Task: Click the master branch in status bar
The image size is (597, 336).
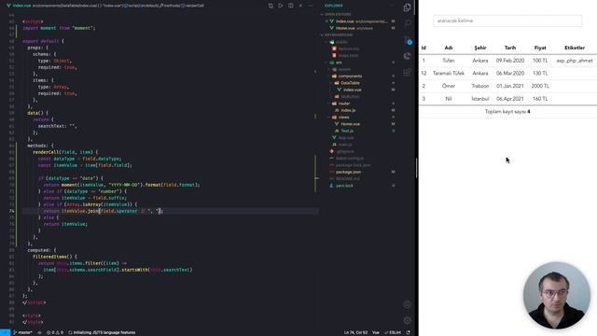Action: tap(22, 332)
